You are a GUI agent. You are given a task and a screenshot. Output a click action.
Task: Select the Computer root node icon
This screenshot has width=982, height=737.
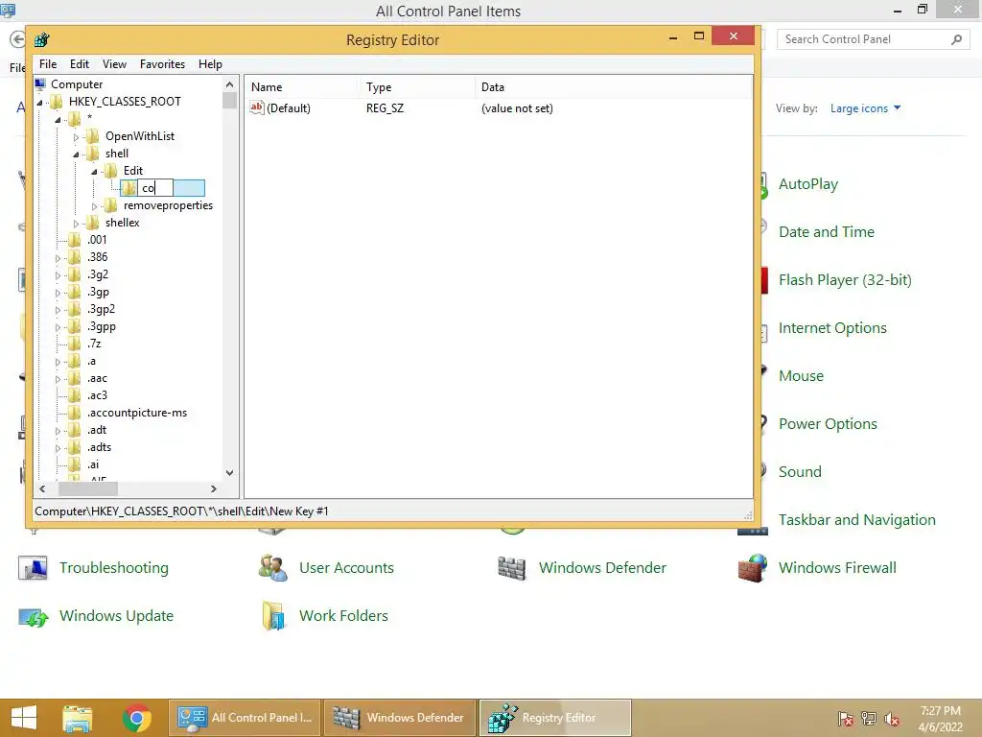[x=40, y=84]
